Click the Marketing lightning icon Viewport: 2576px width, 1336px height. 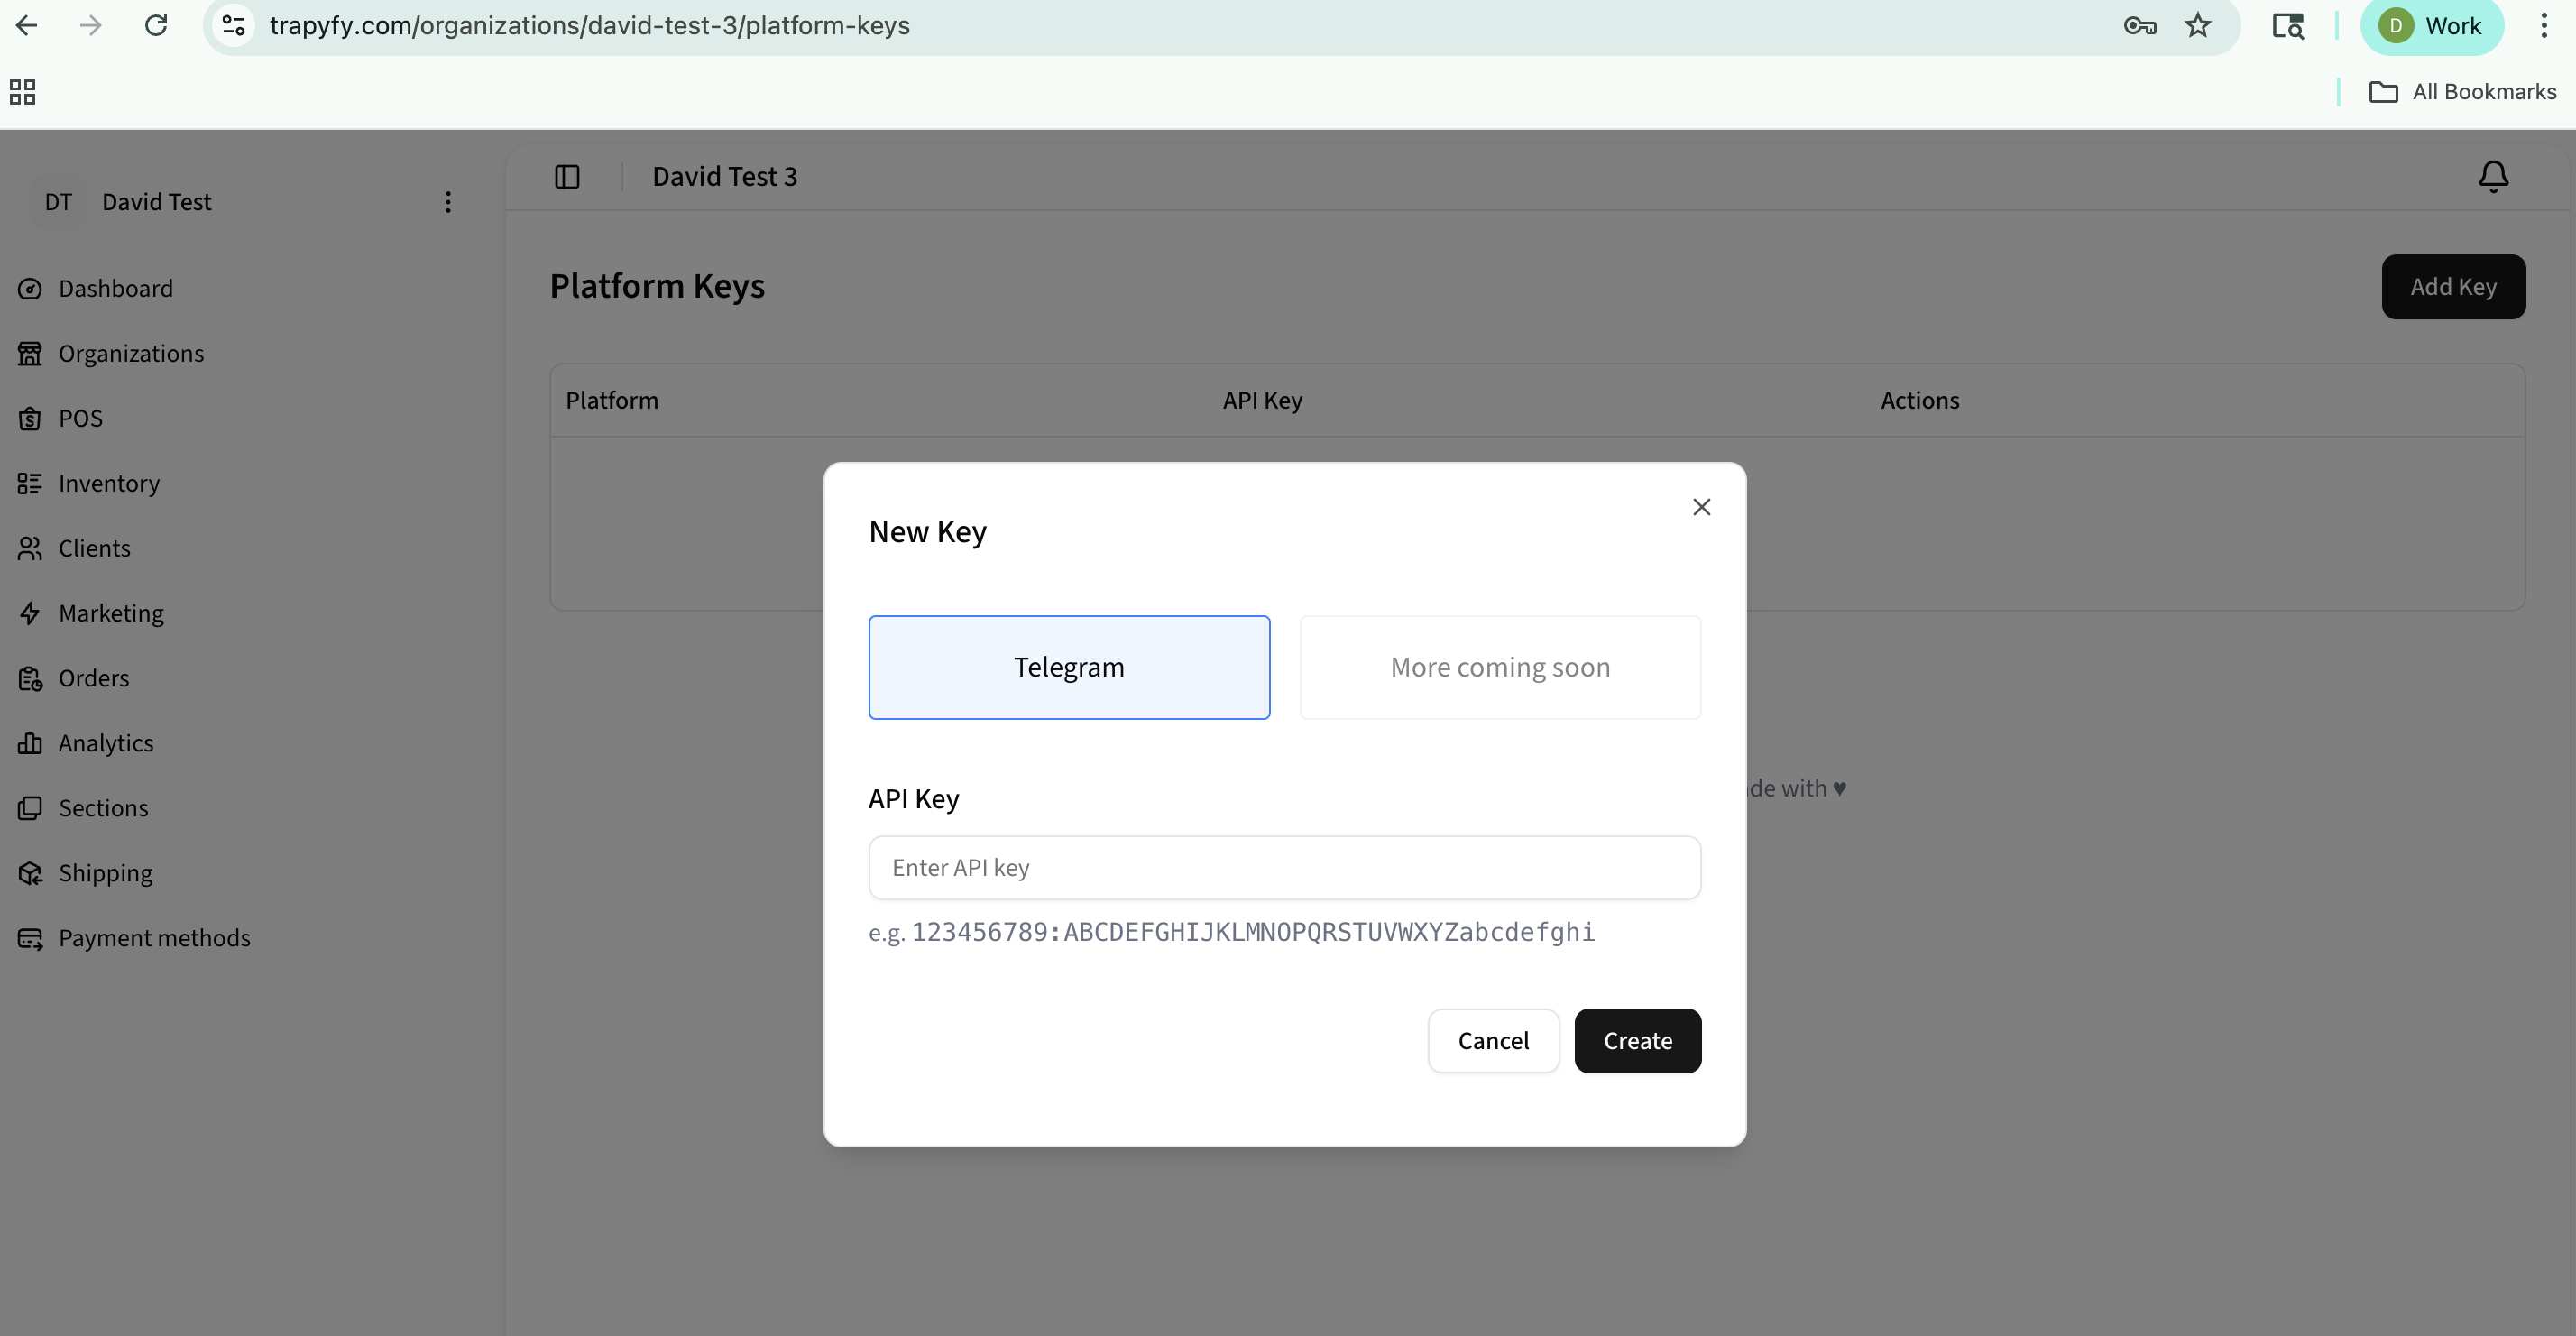click(30, 614)
